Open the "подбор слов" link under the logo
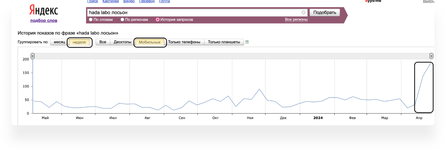The height and width of the screenshot is (151, 446). (44, 20)
